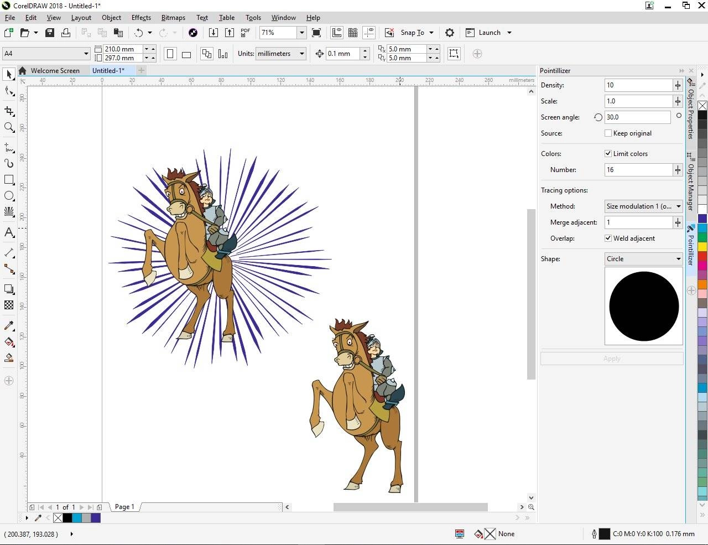Open the zoom level dropdown
708x545 pixels.
click(302, 33)
